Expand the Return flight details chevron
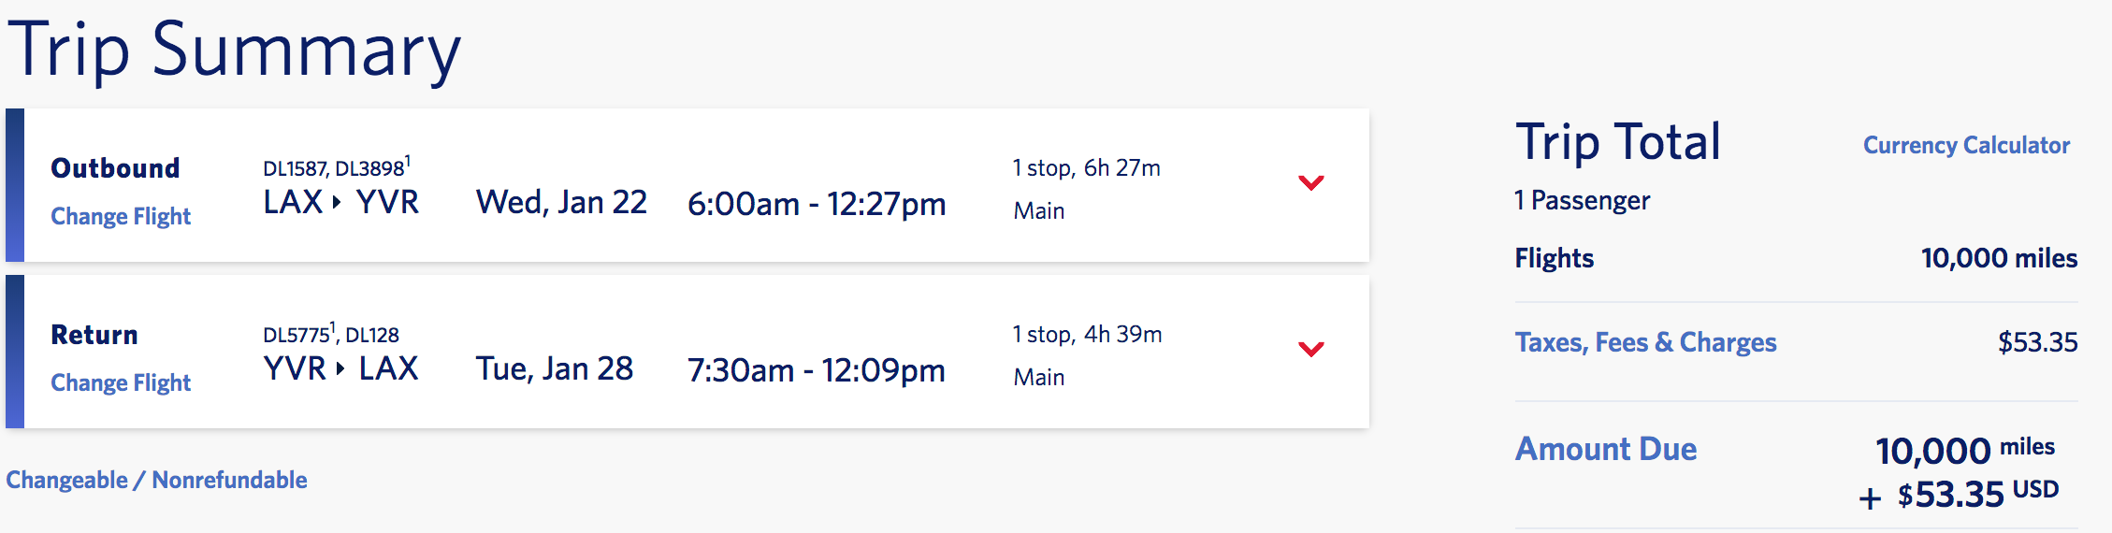 coord(1311,349)
